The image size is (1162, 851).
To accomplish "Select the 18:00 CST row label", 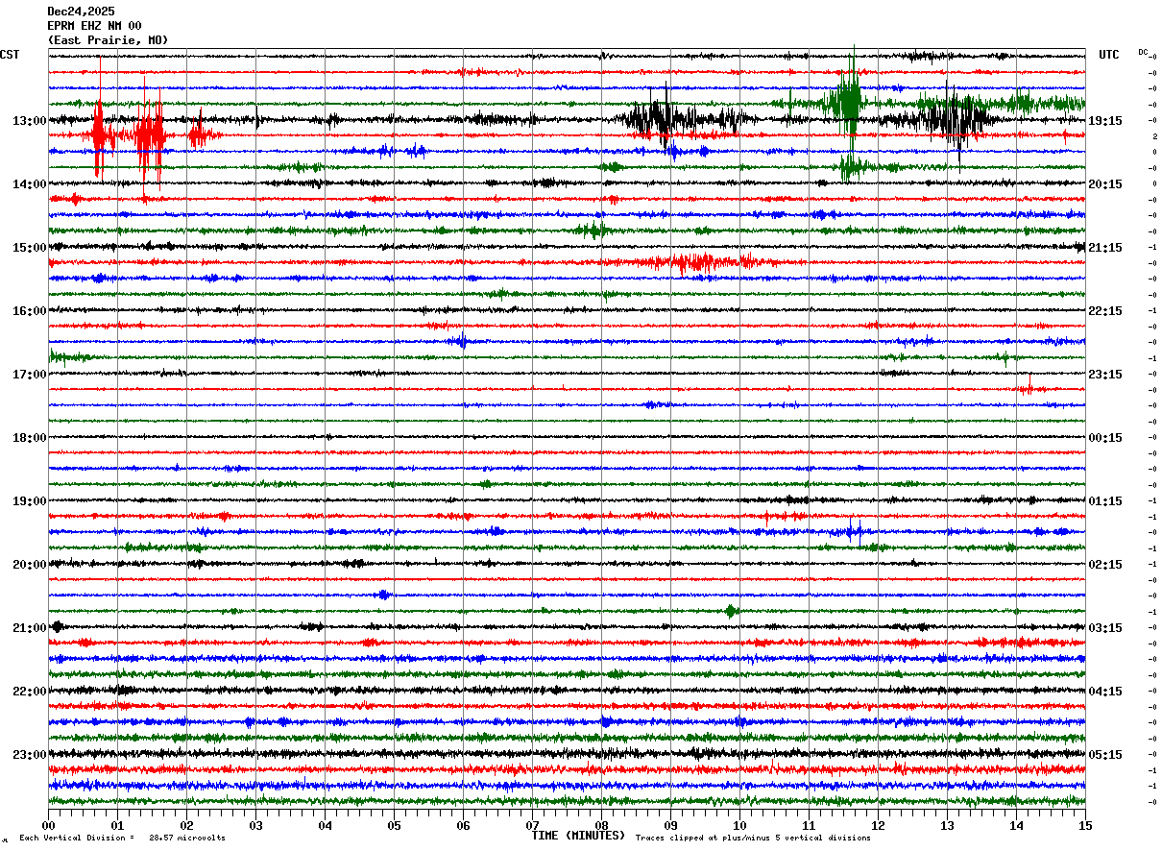I will 30,438.
